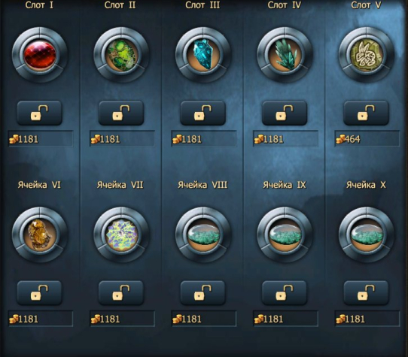
Task: Click the Ячейка VII label
Action: coord(120,185)
